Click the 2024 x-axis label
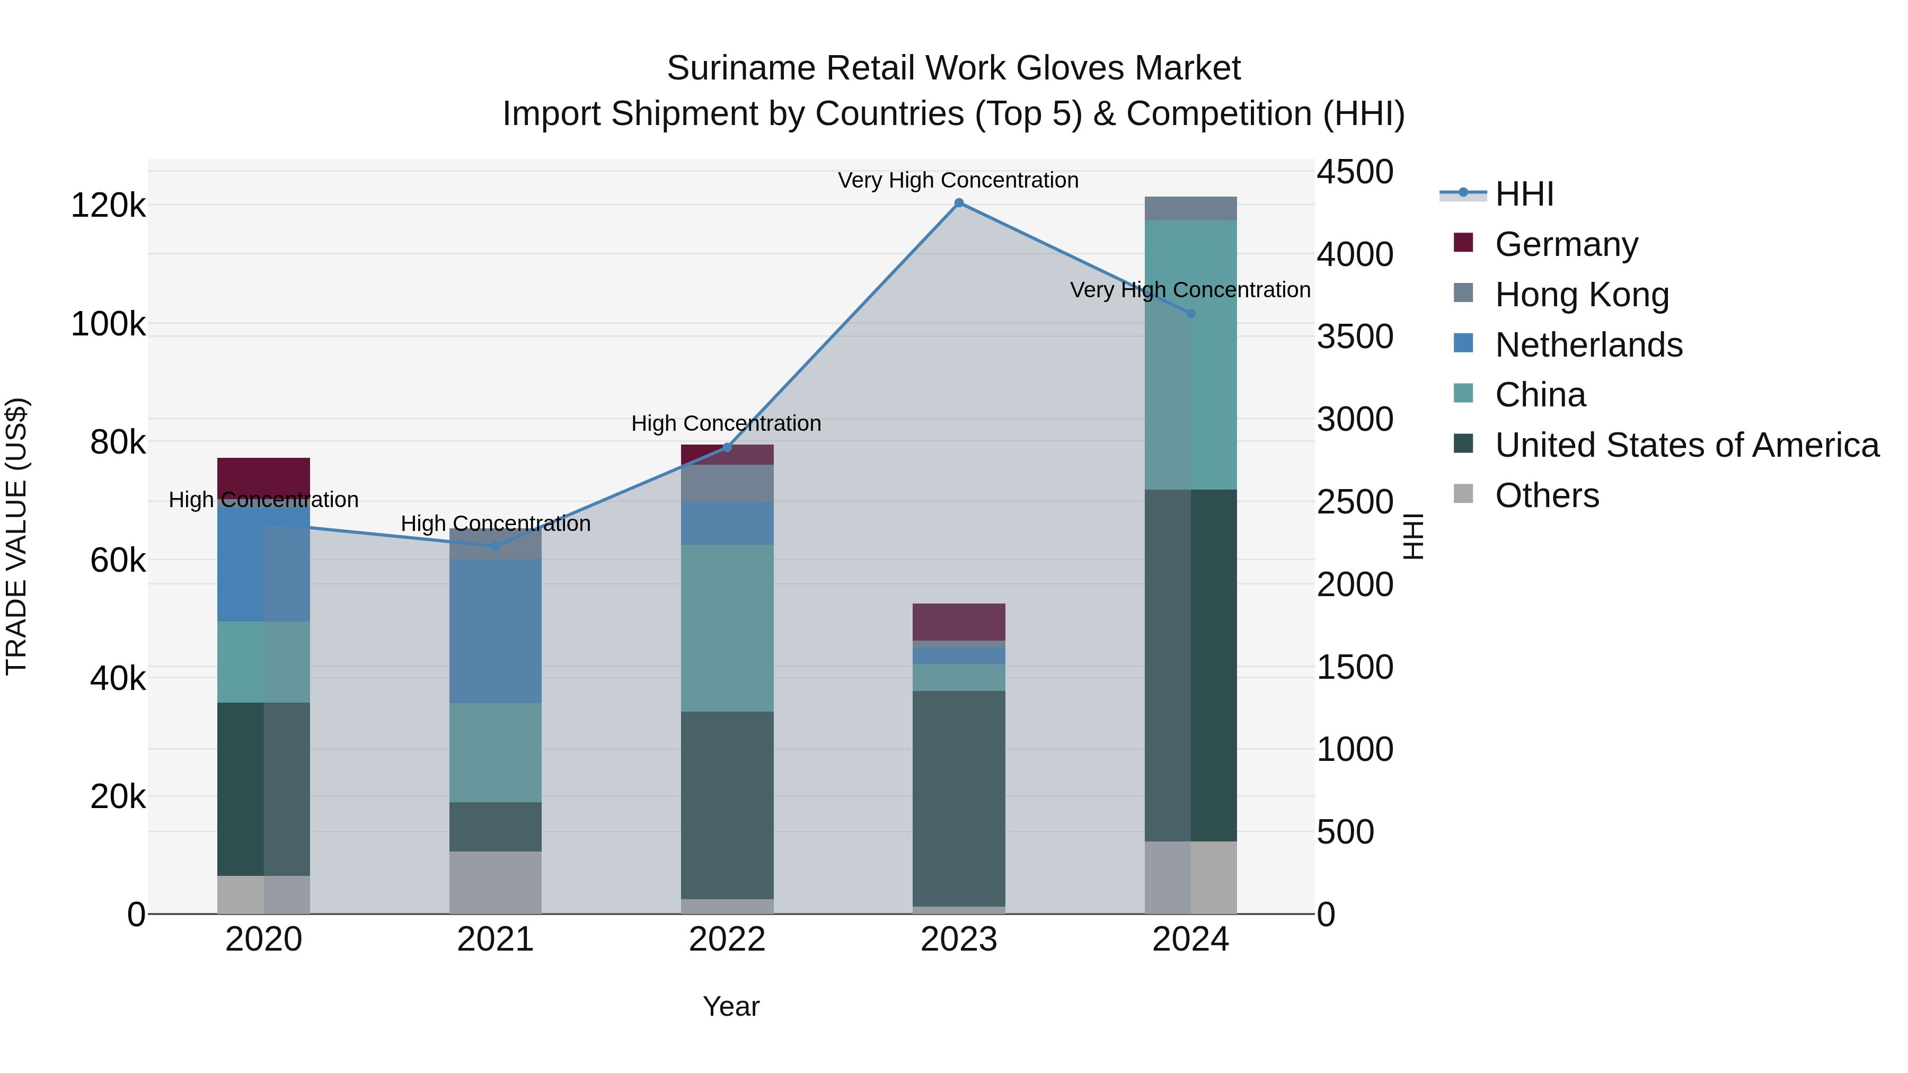This screenshot has height=1073, width=1908. [1191, 939]
